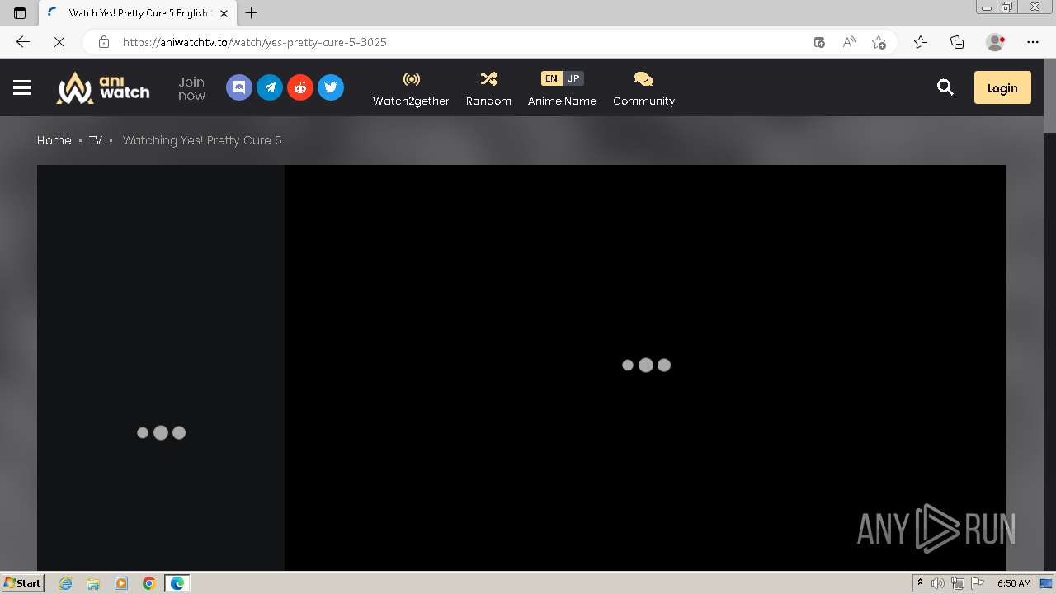Go to TV breadcrumb
1056x594 pixels.
96,140
